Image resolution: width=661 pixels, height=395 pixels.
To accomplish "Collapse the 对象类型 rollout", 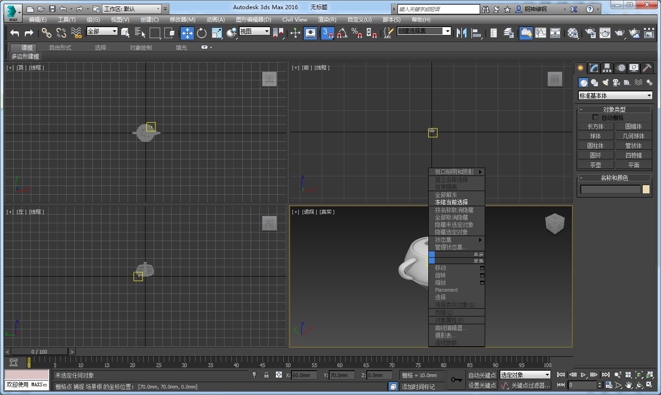I will coord(614,109).
